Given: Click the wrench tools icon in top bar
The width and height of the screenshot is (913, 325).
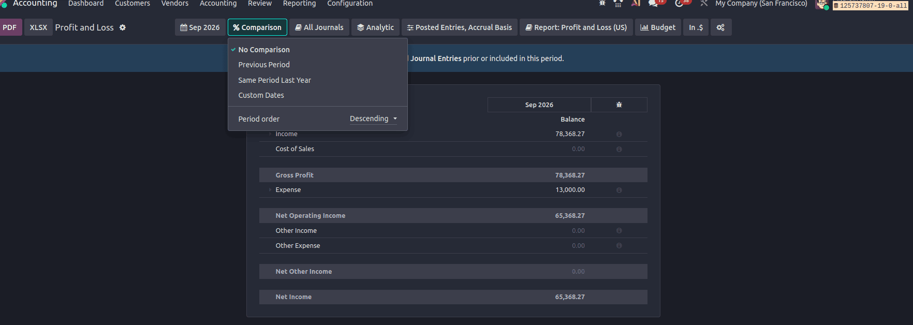Looking at the screenshot, I should click(704, 3).
